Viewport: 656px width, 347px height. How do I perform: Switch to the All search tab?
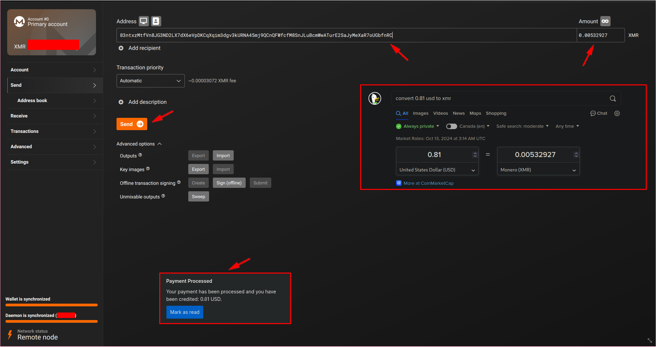(x=402, y=113)
